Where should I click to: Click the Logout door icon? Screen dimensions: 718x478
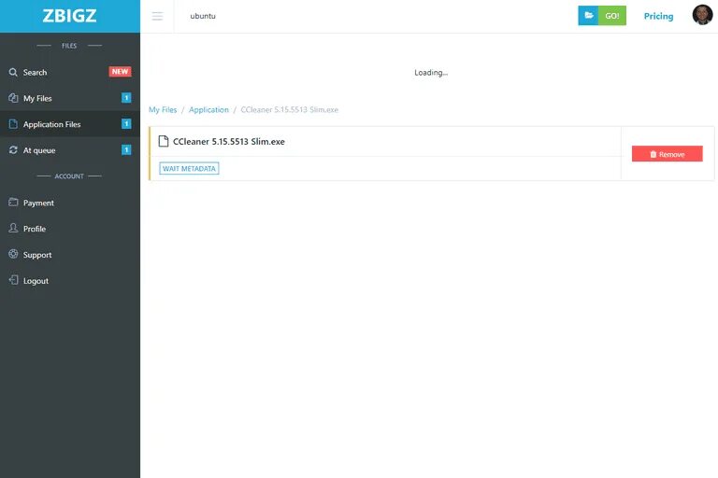pyautogui.click(x=13, y=280)
